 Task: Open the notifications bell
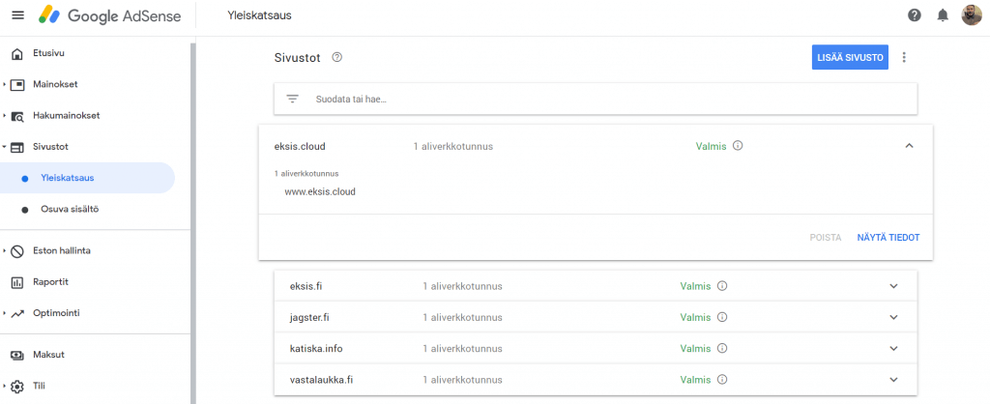(x=943, y=15)
